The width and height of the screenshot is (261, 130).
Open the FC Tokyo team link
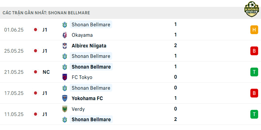coord(82,77)
